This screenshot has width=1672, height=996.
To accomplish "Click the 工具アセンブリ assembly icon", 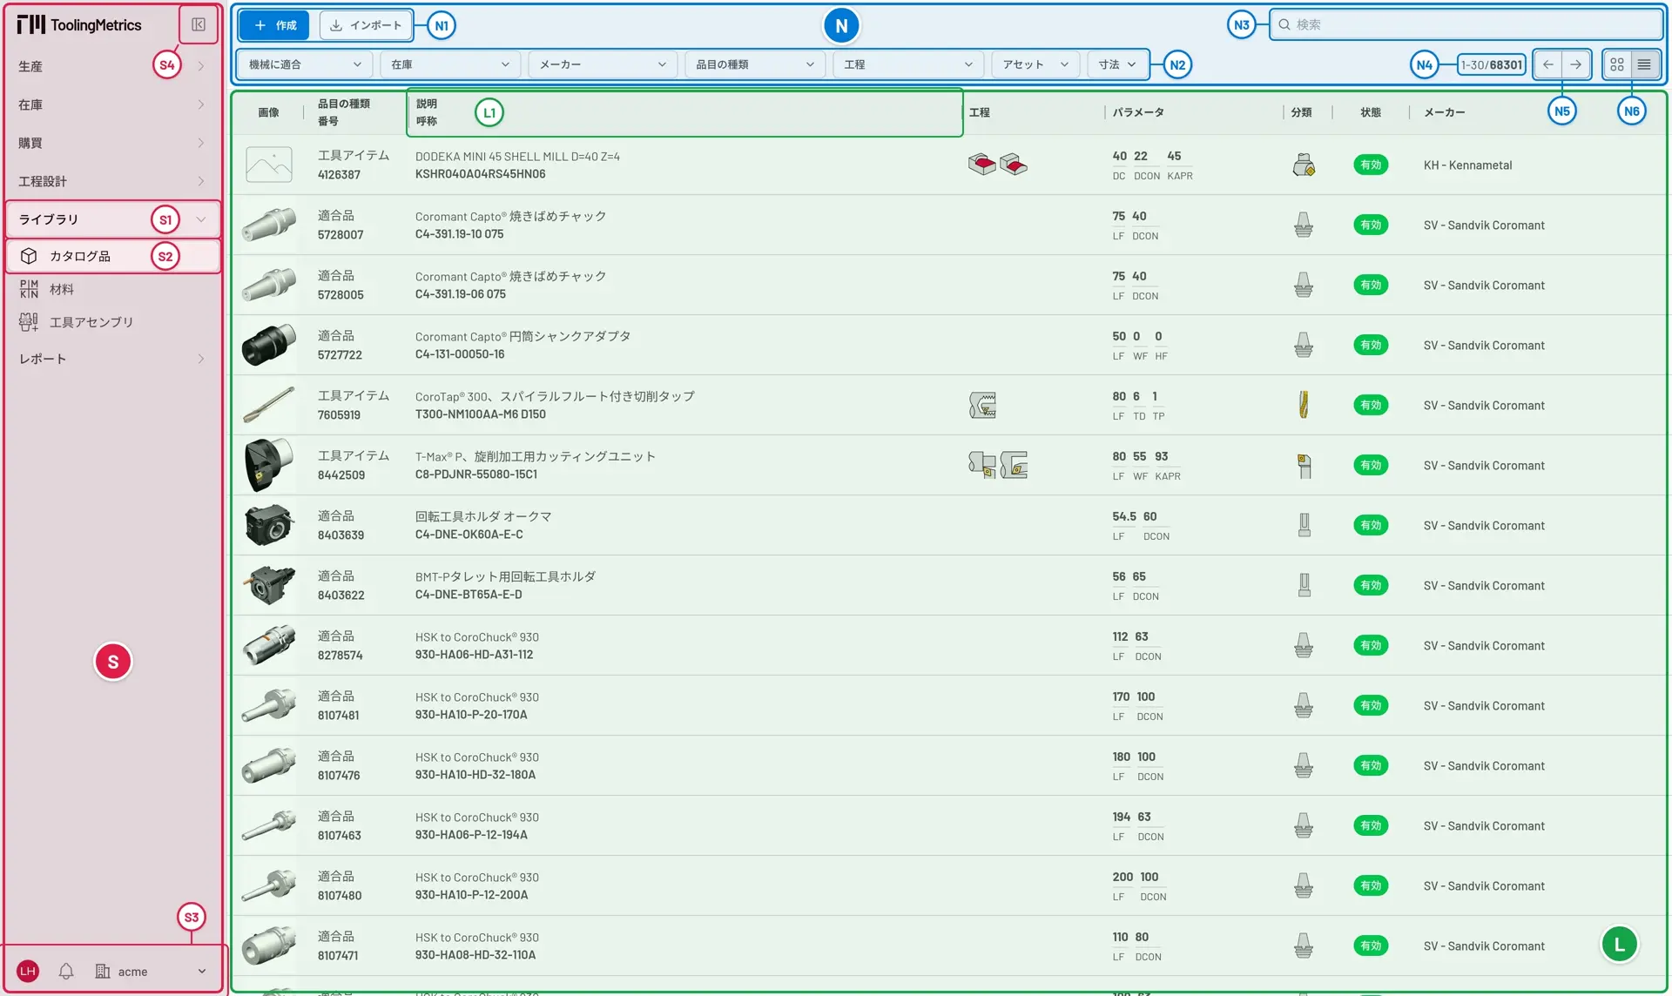I will tap(29, 322).
